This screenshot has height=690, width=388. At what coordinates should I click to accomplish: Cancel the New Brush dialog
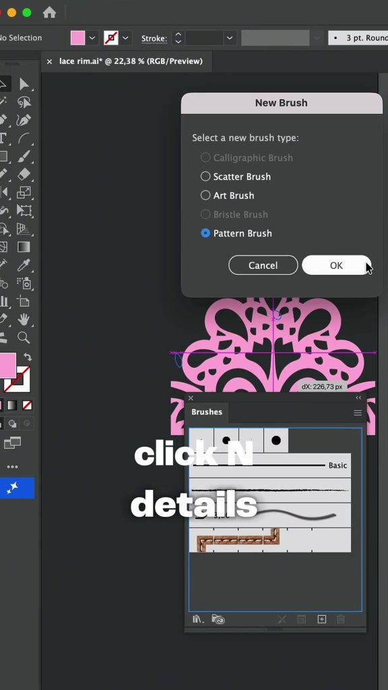[263, 265]
